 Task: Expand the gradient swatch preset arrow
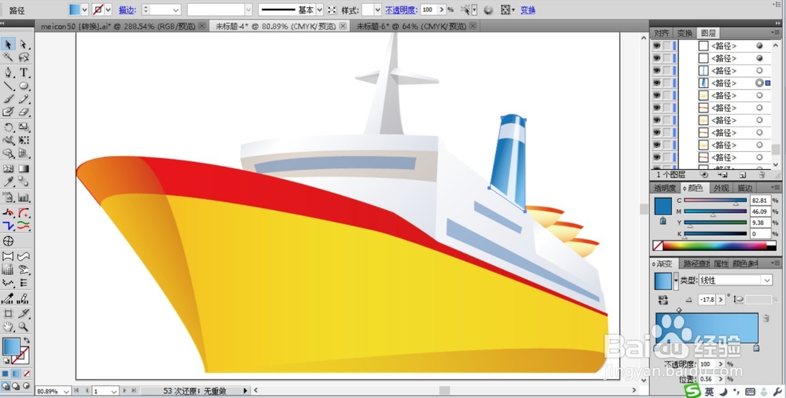coord(676,281)
